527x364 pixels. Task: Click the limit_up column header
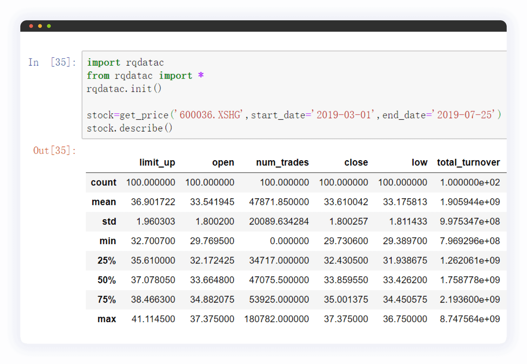(157, 162)
